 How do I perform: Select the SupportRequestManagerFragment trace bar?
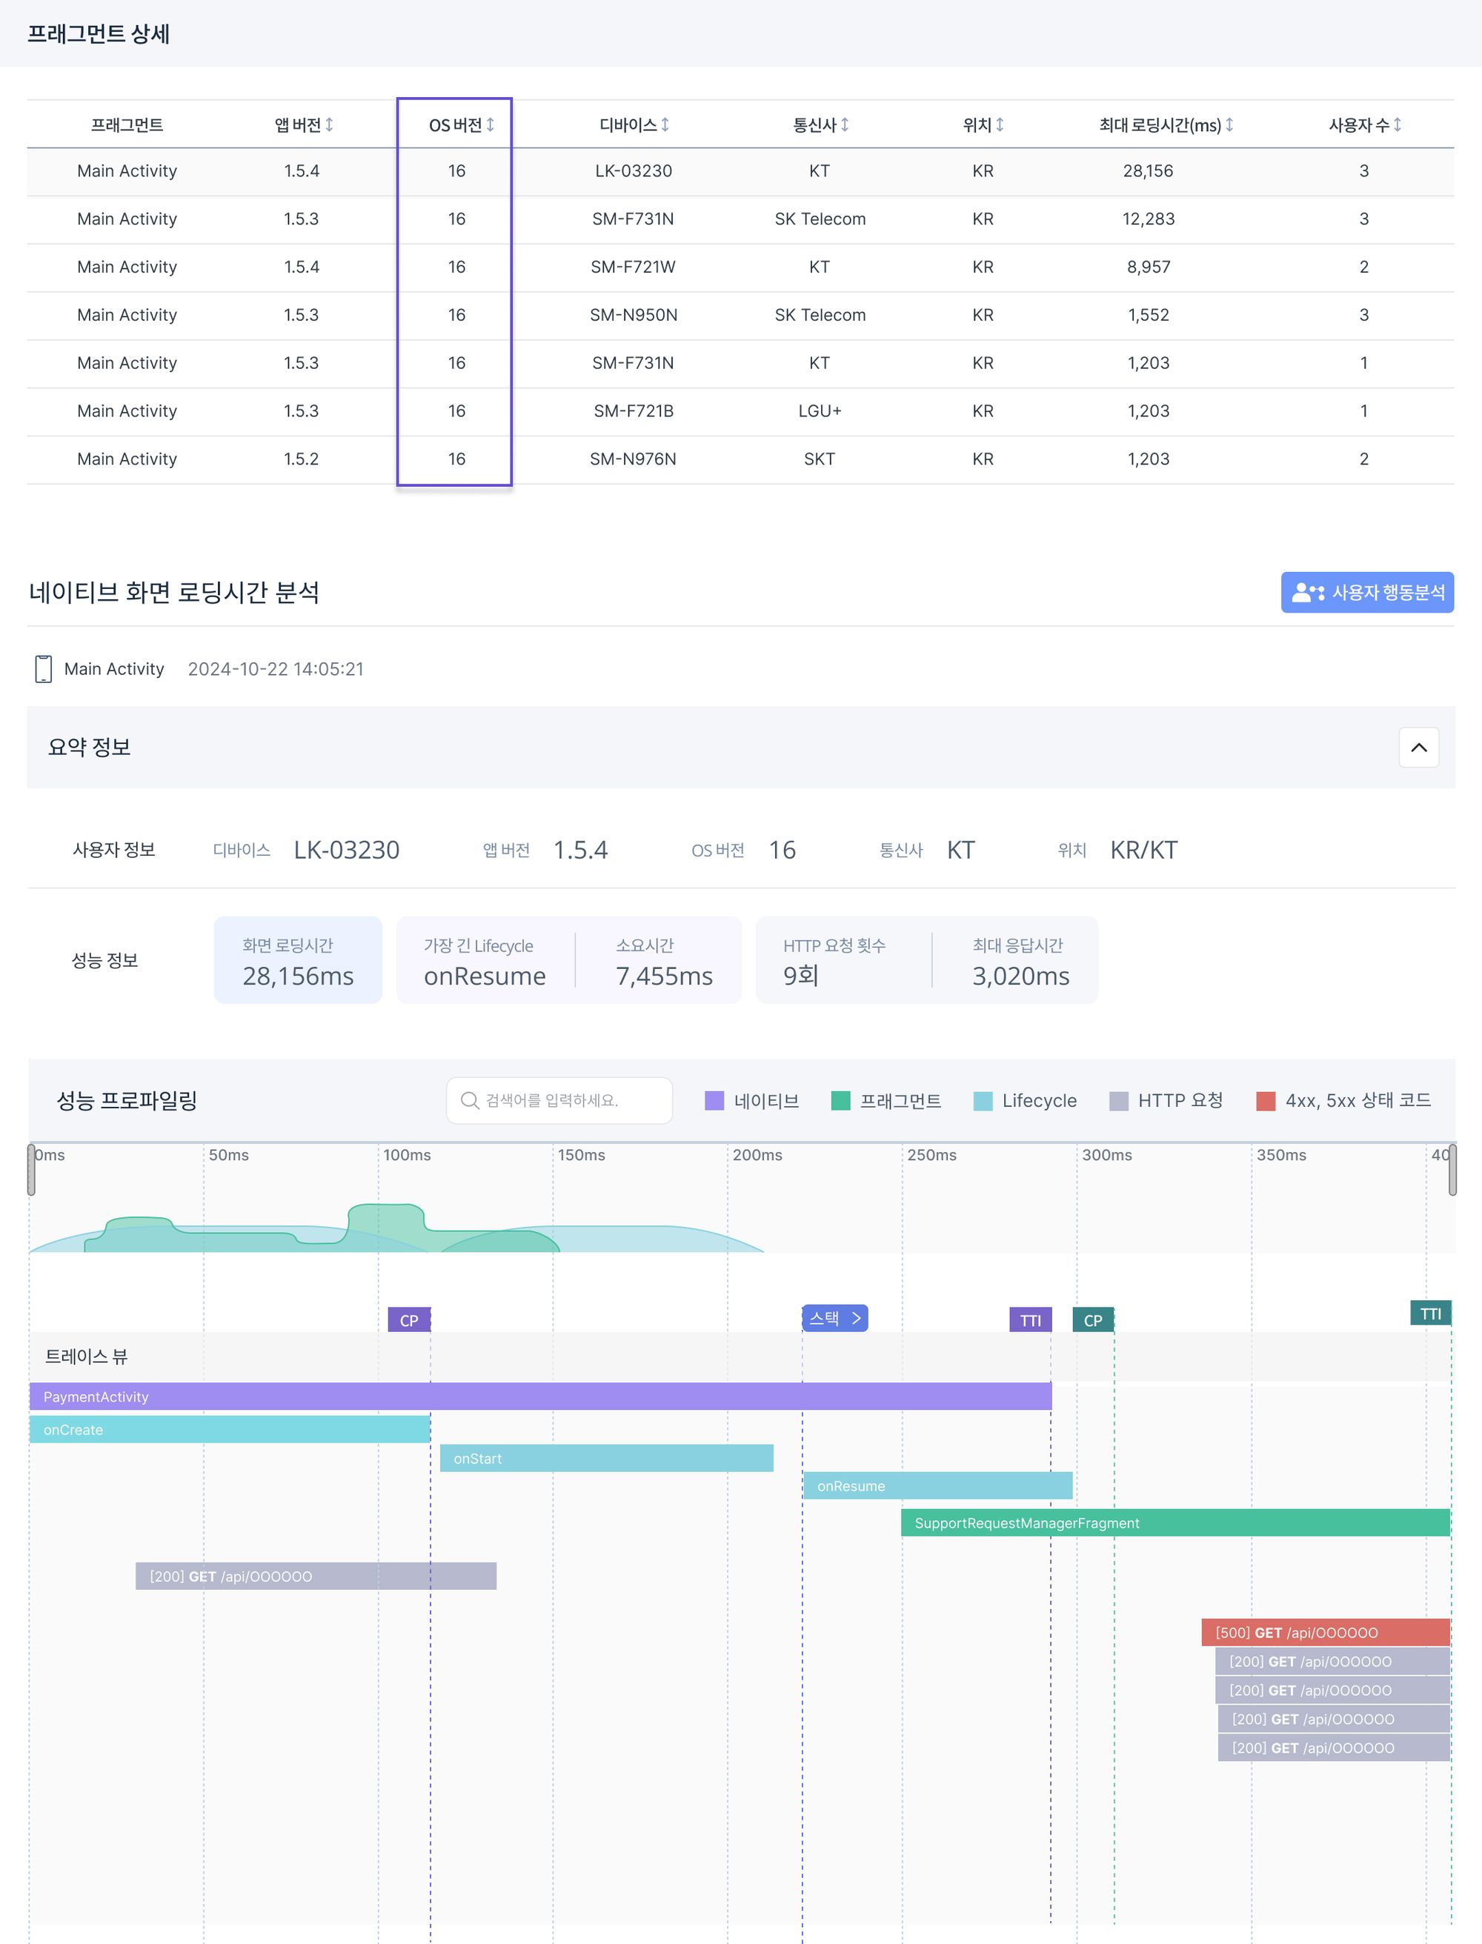[1169, 1521]
